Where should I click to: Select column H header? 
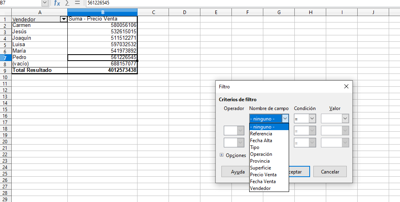click(310, 12)
